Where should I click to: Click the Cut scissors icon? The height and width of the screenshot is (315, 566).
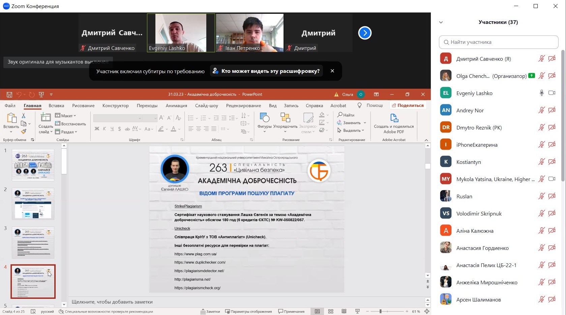pyautogui.click(x=24, y=116)
